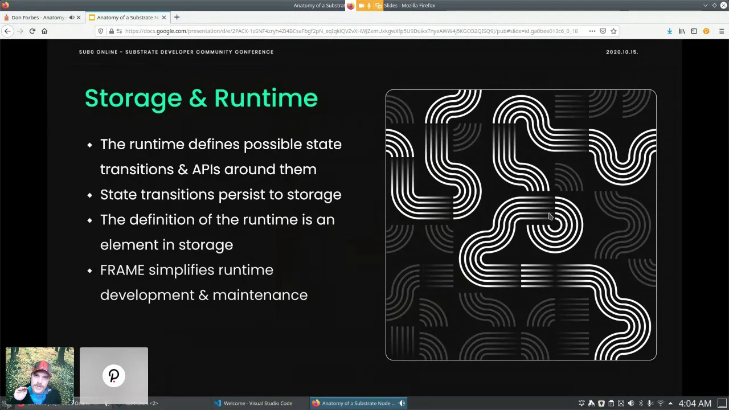Click the Firefox logo in sharing indicator
The width and height of the screenshot is (729, 410).
tap(351, 6)
